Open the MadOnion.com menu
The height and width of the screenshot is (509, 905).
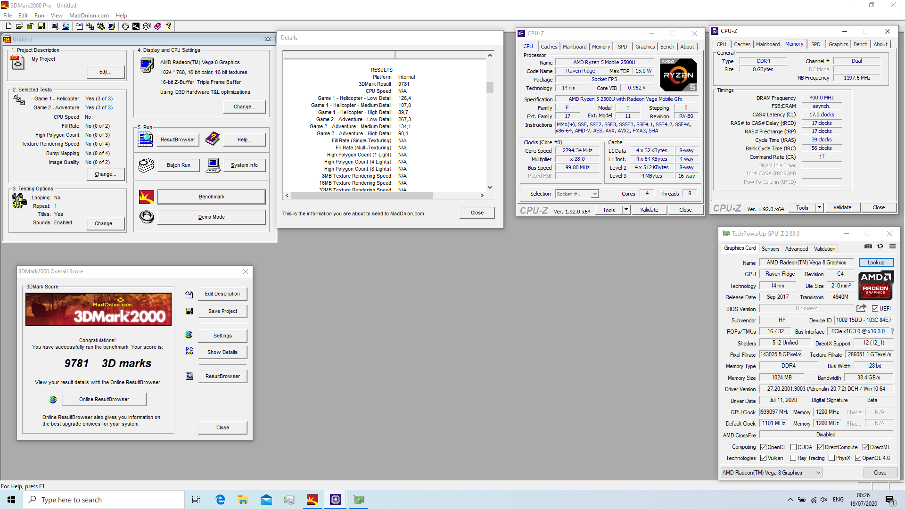tap(89, 16)
